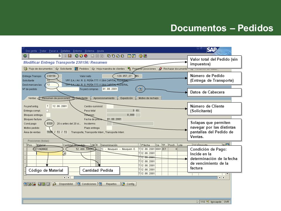Open the Ayuda menu
This screenshot has width=281, height=211.
point(100,51)
